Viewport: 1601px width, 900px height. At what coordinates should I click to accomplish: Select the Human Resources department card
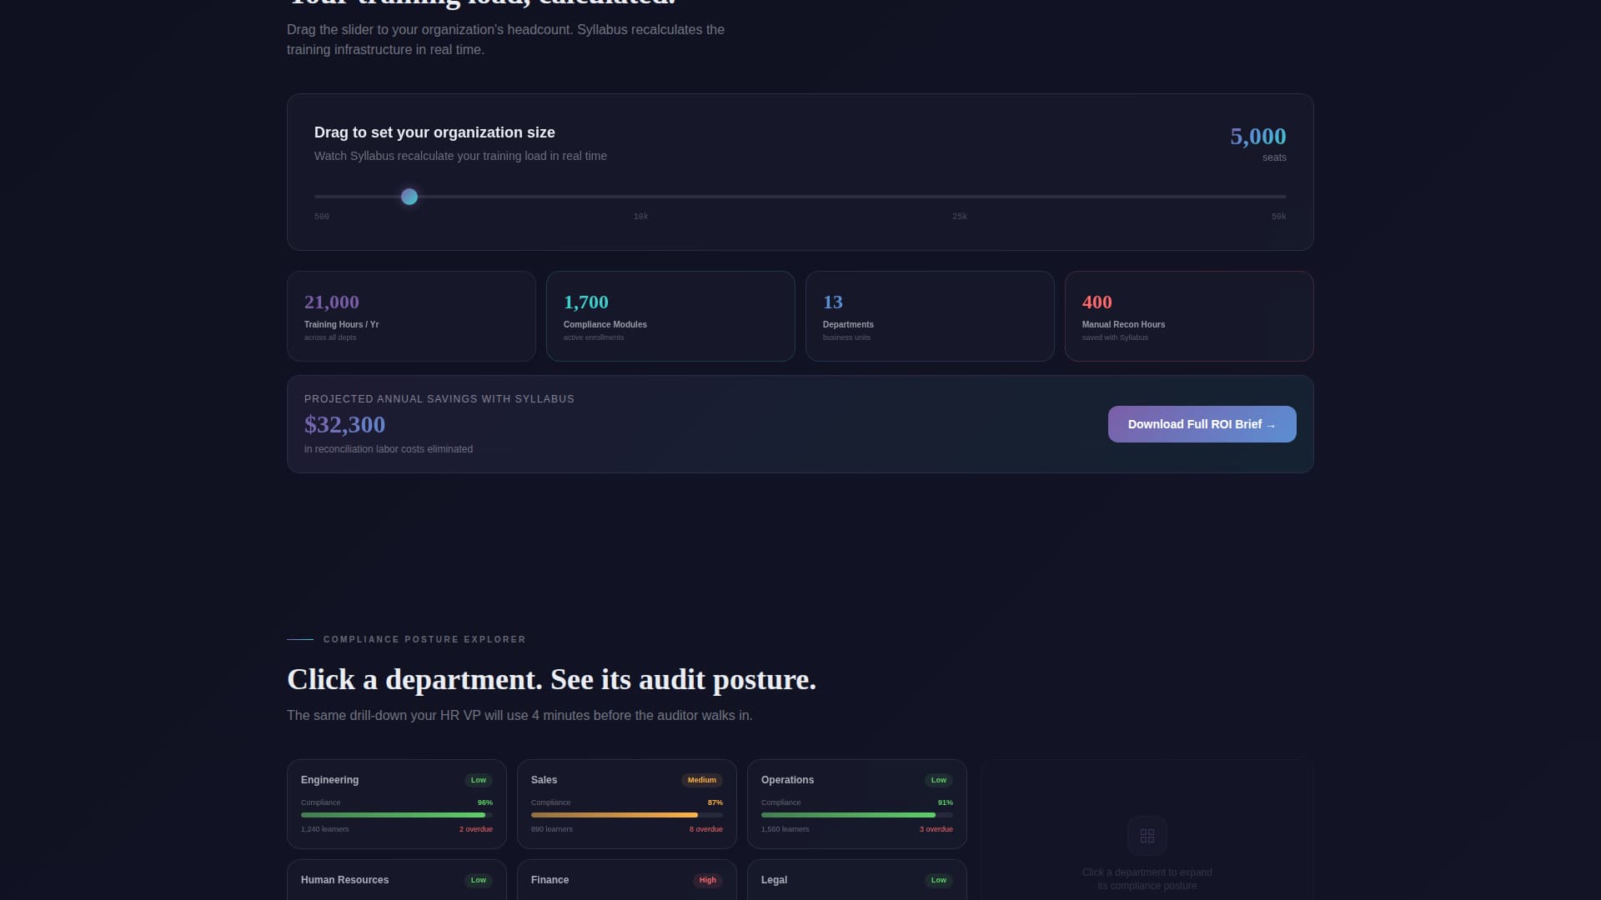coord(397,880)
